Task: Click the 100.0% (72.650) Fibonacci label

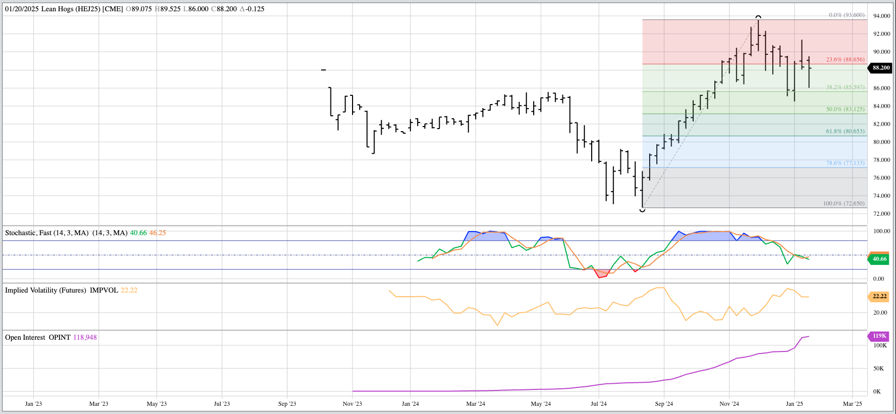Action: [844, 203]
